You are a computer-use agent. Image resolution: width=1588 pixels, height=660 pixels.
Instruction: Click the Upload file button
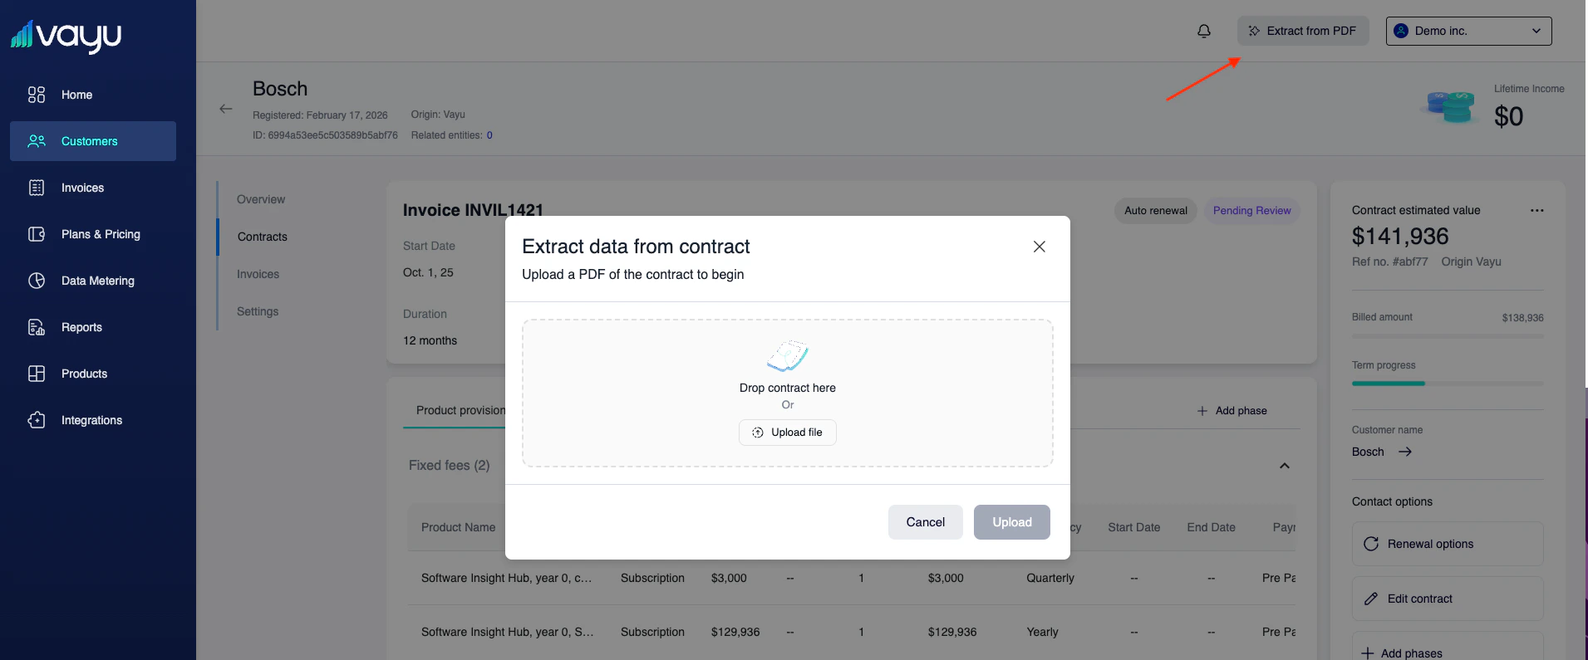pyautogui.click(x=788, y=433)
